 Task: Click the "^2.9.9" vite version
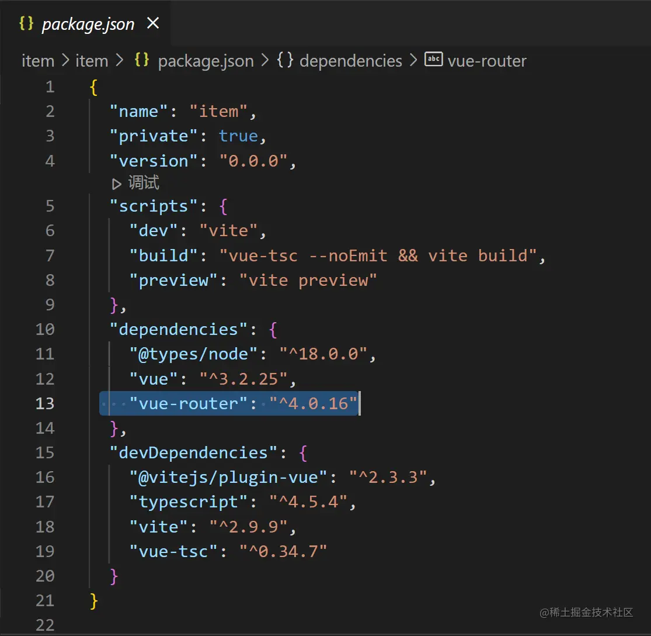pos(248,527)
